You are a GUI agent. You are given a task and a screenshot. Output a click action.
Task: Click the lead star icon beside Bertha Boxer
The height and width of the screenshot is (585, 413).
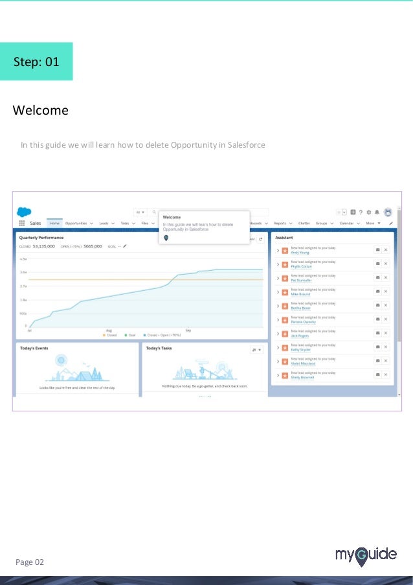(285, 306)
